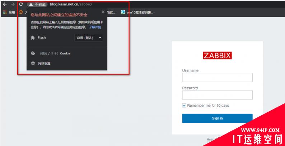Toggle Remember me for 30 days checkbox

(x=184, y=106)
